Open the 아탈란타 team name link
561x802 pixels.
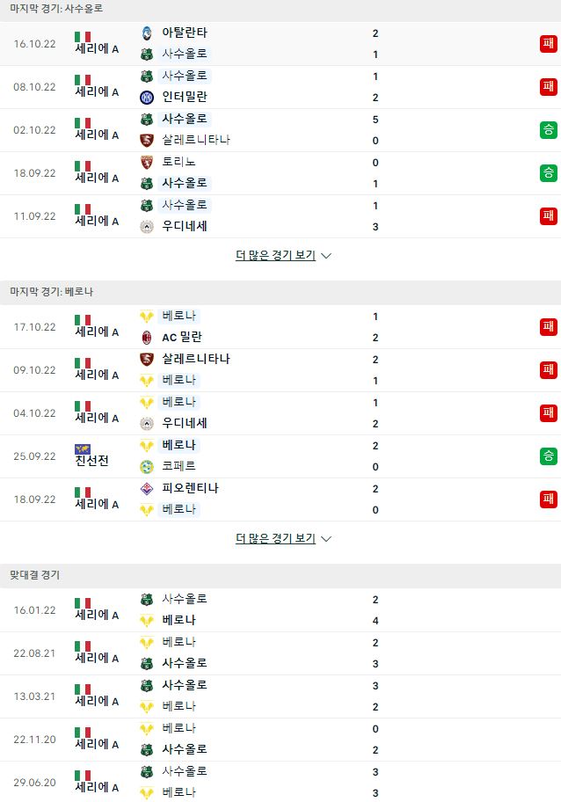pyautogui.click(x=184, y=33)
